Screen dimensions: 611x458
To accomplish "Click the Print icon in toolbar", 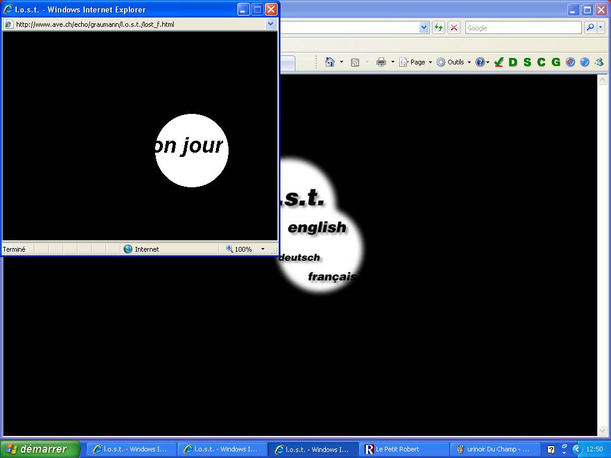I will click(x=381, y=62).
